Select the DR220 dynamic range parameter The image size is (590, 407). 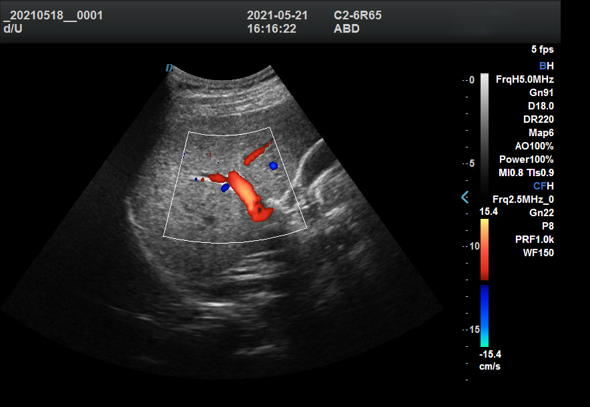[x=539, y=119]
